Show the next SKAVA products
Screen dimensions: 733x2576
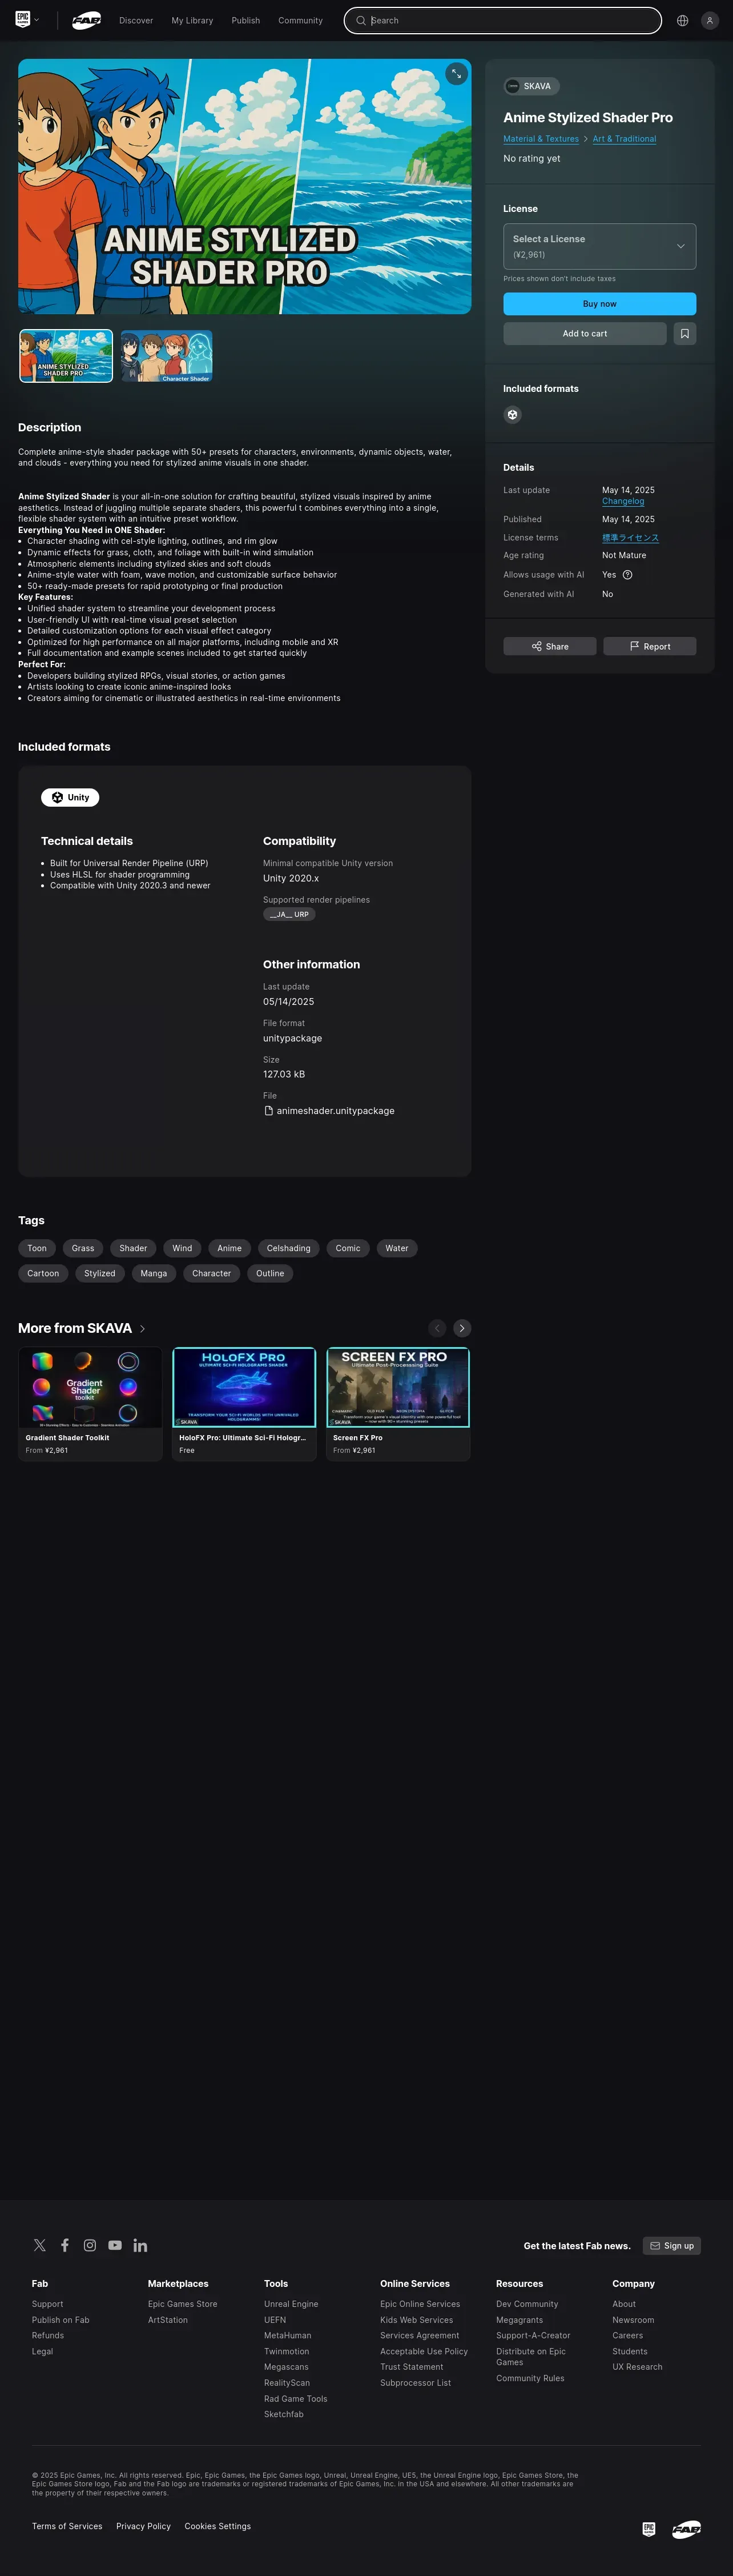click(461, 1328)
